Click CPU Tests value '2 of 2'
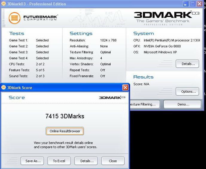The height and width of the screenshot is (169, 206). click(40, 64)
